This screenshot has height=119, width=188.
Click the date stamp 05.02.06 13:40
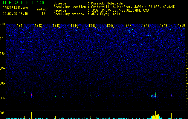click(15, 14)
